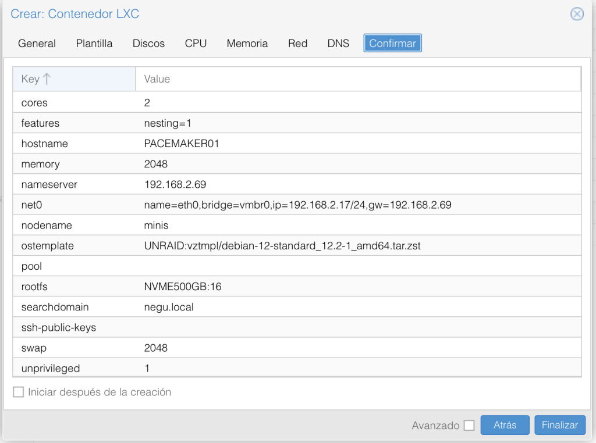The height and width of the screenshot is (443, 596).
Task: Open the CPU tab
Action: 196,43
